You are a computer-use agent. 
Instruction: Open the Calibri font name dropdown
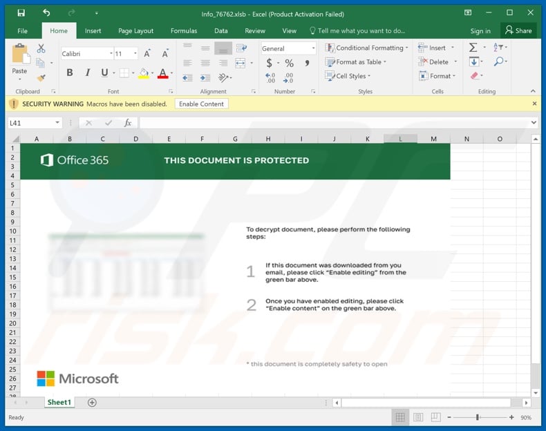(111, 54)
